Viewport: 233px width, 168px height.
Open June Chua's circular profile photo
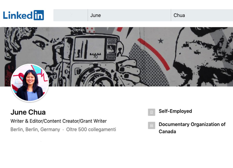click(x=30, y=83)
